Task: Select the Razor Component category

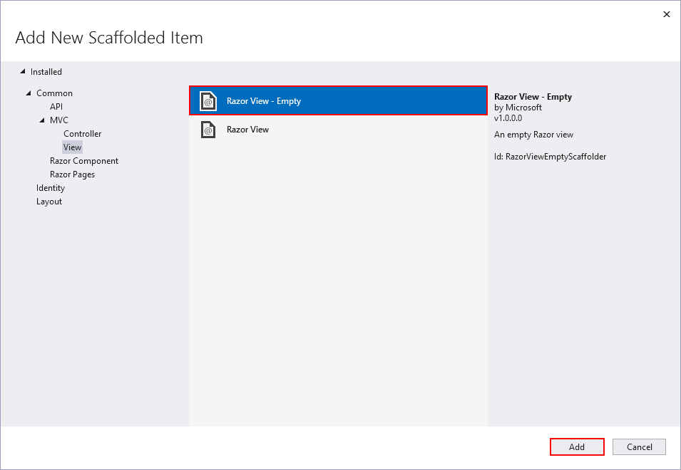Action: [84, 160]
